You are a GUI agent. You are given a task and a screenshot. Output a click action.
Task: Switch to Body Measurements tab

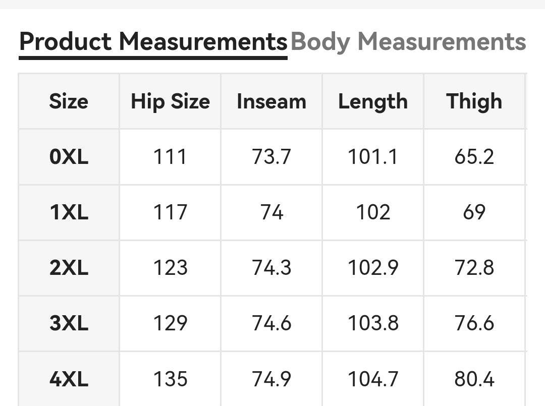click(408, 42)
